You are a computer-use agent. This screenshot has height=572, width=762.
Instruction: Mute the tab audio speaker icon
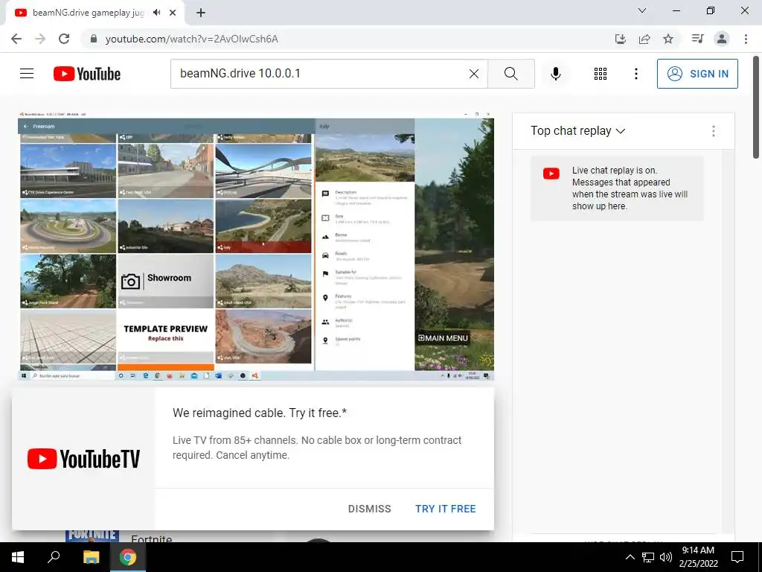[x=156, y=13]
